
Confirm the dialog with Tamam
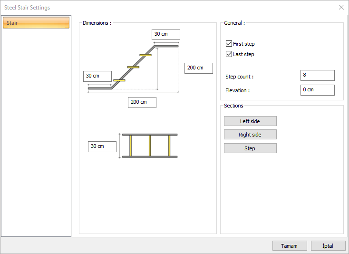tap(289, 246)
